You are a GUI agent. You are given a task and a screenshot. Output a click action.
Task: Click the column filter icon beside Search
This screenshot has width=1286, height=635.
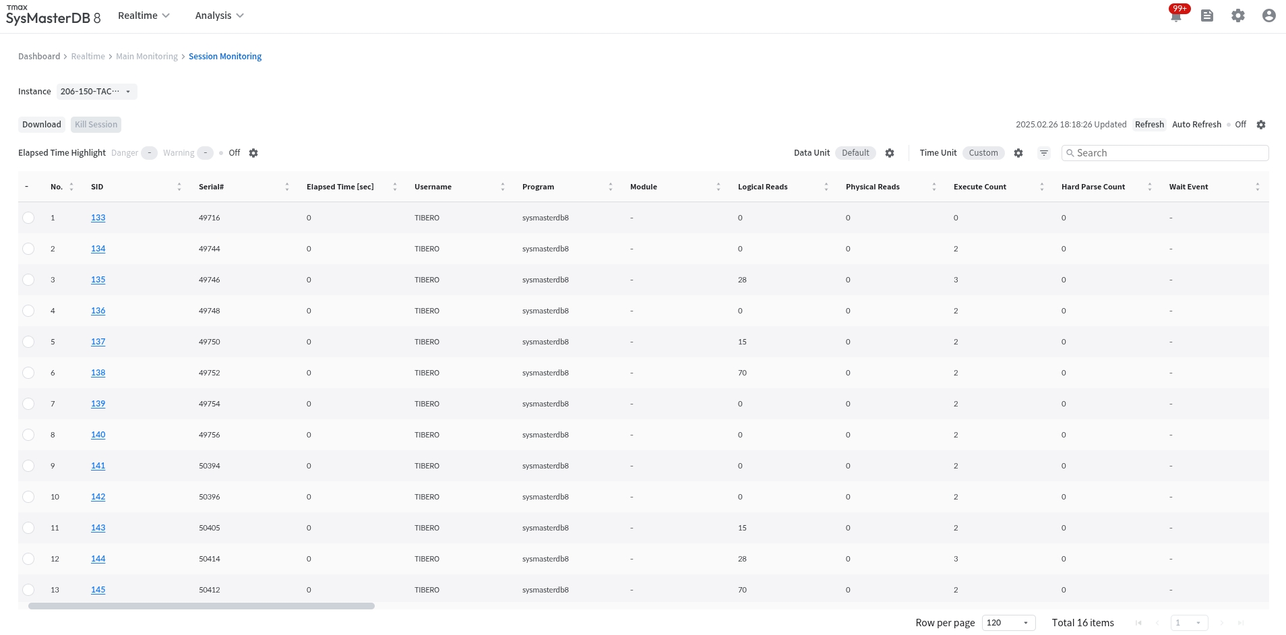pyautogui.click(x=1044, y=153)
